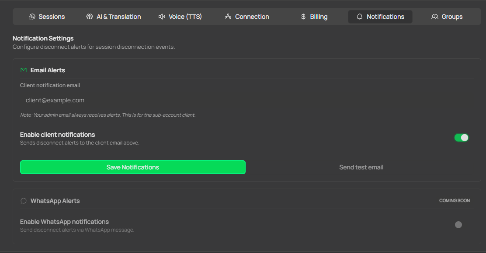Open the Voice (TTS) tab

(x=180, y=17)
